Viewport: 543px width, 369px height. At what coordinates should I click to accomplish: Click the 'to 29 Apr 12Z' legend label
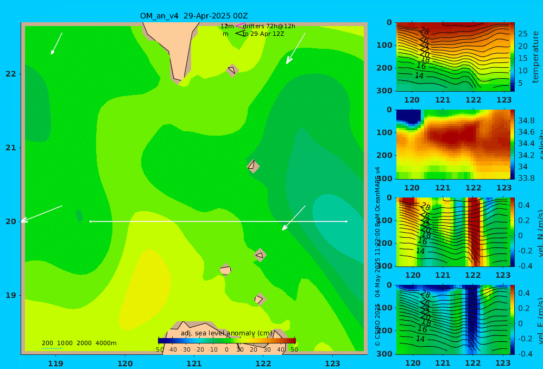click(263, 34)
